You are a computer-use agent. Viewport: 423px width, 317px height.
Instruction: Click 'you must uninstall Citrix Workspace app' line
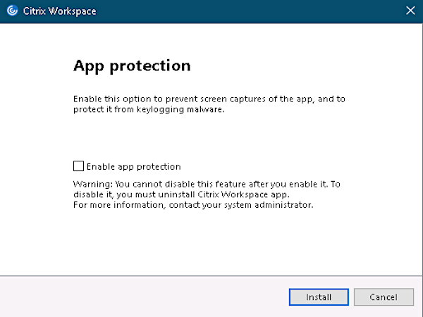click(181, 194)
